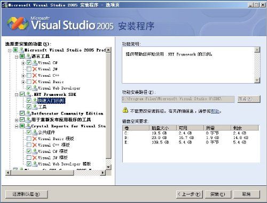Uncheck the Visual C# 模板 checkbox
This screenshot has width=267, height=203.
point(29,151)
